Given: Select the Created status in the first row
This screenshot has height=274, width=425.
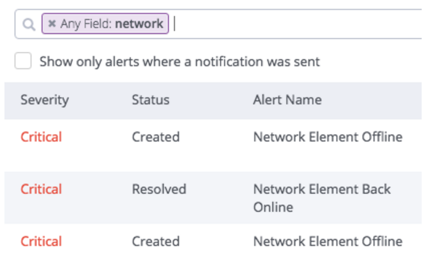Looking at the screenshot, I should (156, 137).
